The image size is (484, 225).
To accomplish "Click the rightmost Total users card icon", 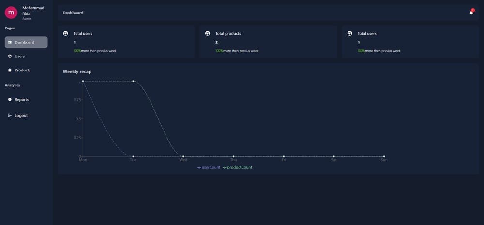I will (x=349, y=33).
